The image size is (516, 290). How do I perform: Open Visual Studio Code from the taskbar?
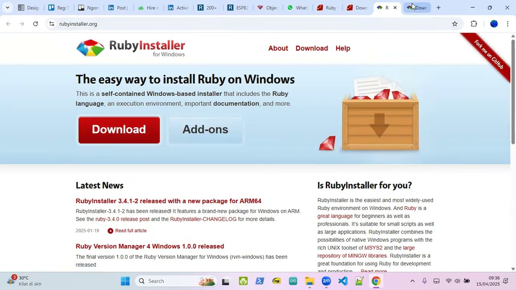tap(343, 281)
